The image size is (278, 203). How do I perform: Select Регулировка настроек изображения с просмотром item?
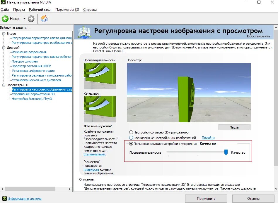(42, 89)
